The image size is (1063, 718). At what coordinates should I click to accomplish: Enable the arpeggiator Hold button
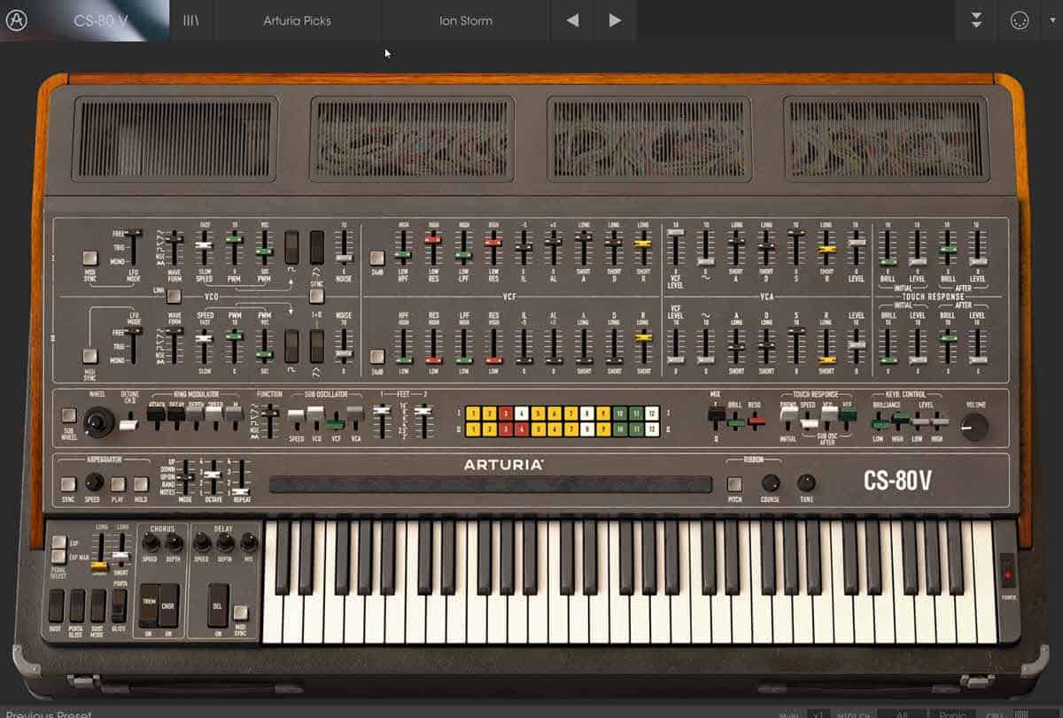pyautogui.click(x=141, y=483)
